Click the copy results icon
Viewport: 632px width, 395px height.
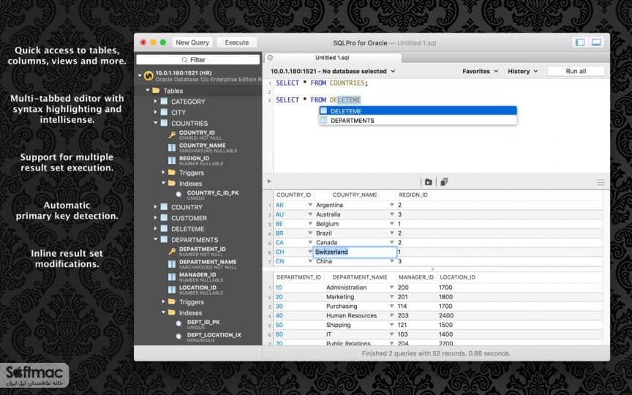click(444, 182)
